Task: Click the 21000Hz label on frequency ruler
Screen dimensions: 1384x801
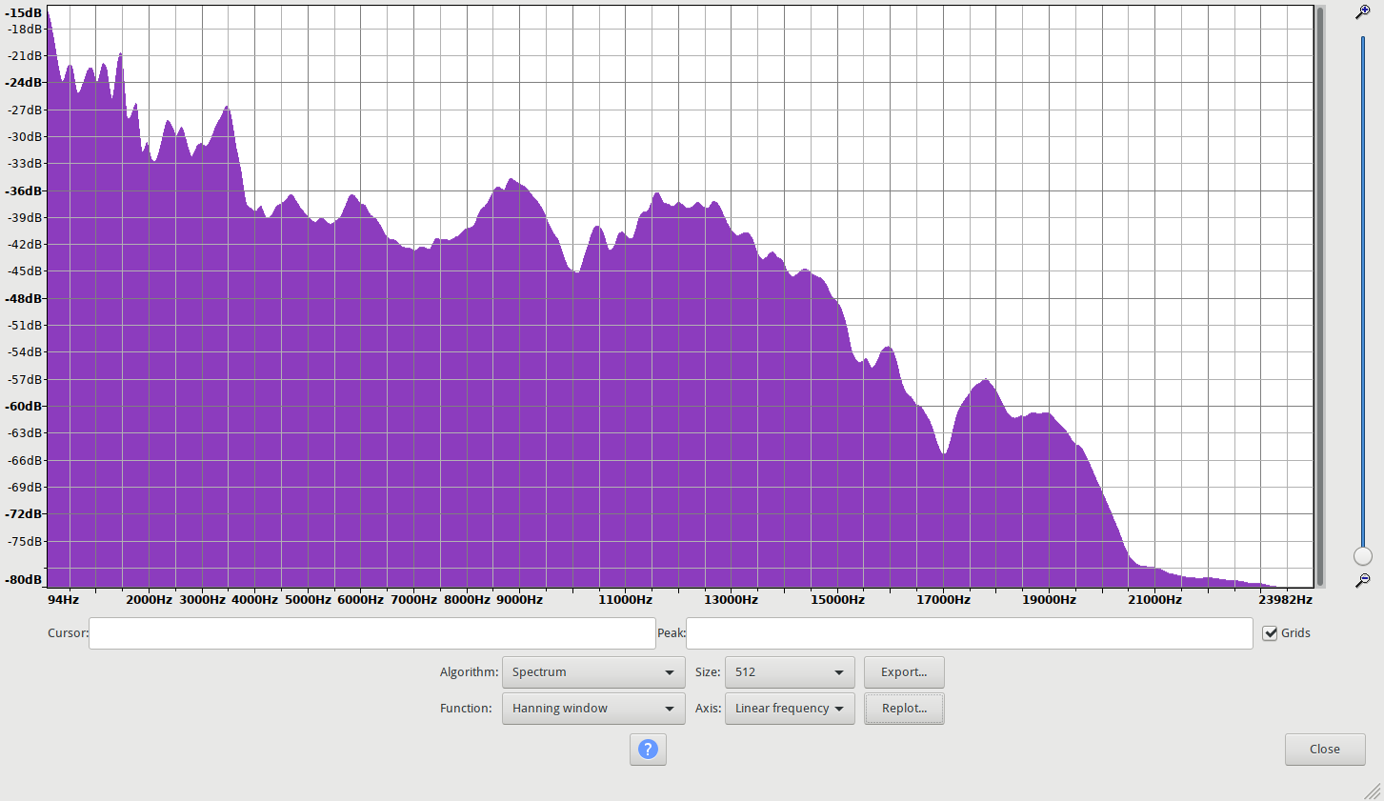Action: 1155,600
